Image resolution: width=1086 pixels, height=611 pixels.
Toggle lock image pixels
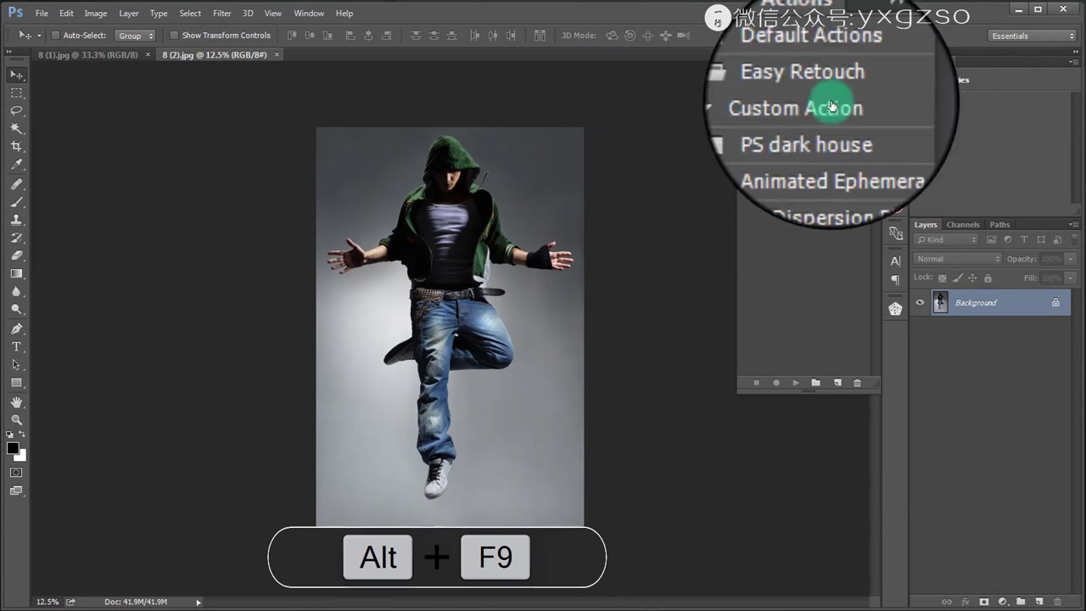click(957, 278)
